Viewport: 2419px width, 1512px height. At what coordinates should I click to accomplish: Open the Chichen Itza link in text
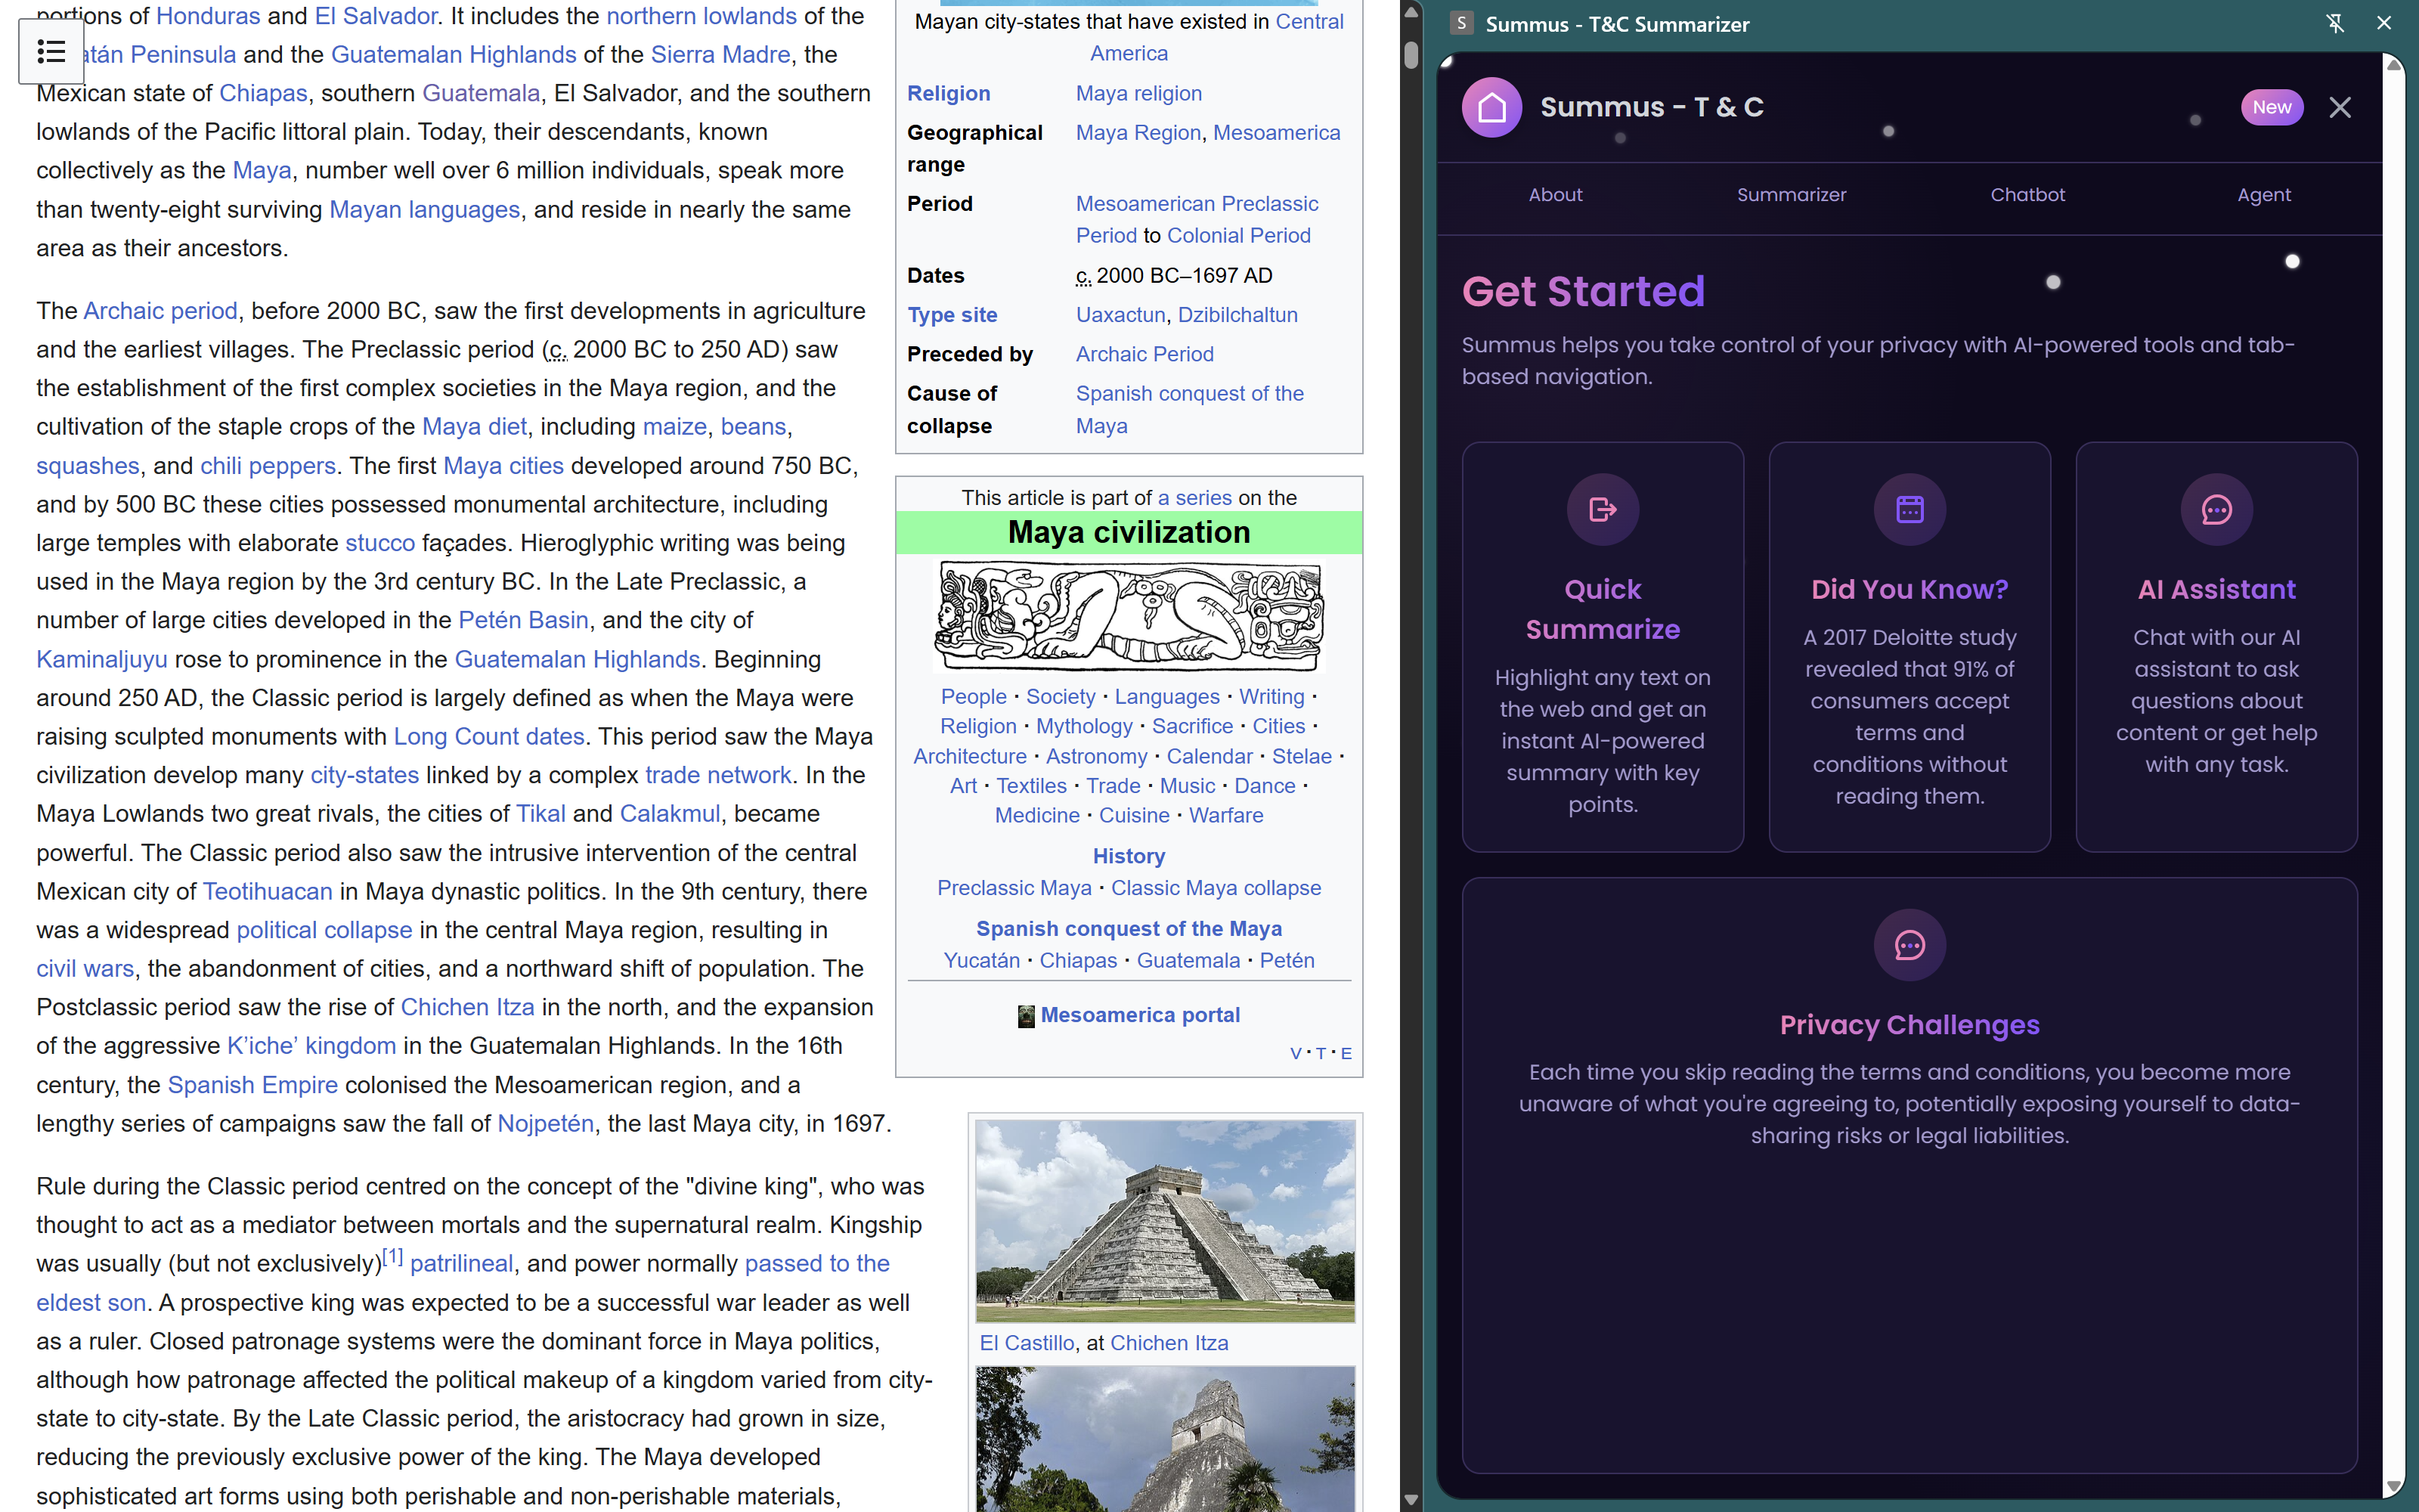click(467, 1007)
